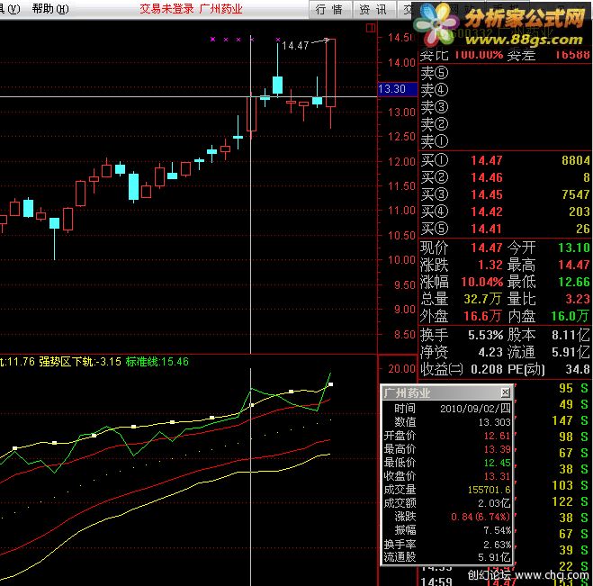Click the 20.00 indicator axis label
The height and width of the screenshot is (586, 593).
click(401, 368)
